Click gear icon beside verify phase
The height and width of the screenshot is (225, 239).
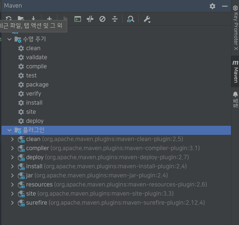tap(21, 94)
